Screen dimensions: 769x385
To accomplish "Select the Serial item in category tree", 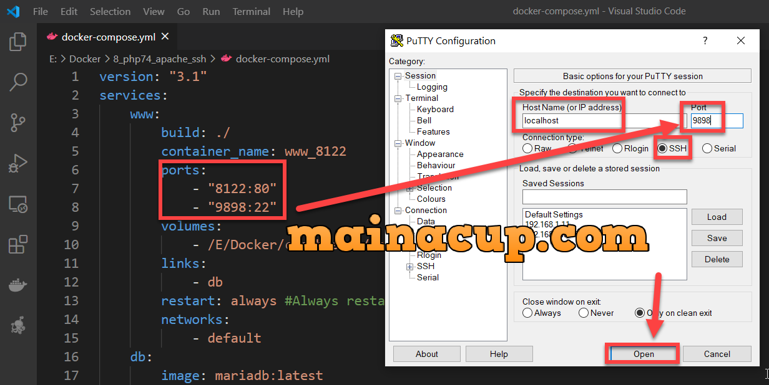I will coord(428,277).
